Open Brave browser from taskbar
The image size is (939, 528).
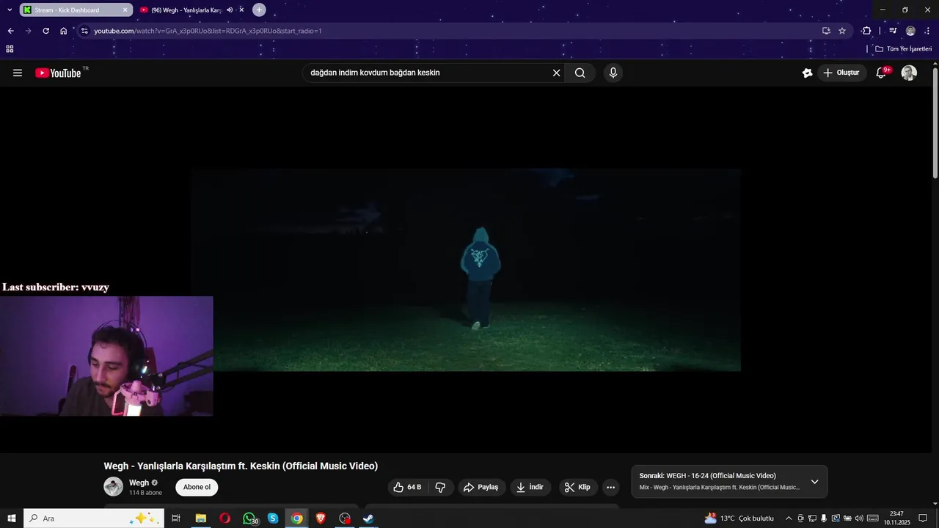click(x=321, y=518)
